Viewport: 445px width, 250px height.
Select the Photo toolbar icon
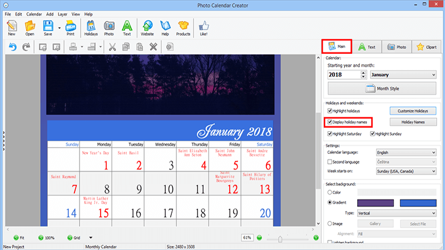pyautogui.click(x=109, y=26)
